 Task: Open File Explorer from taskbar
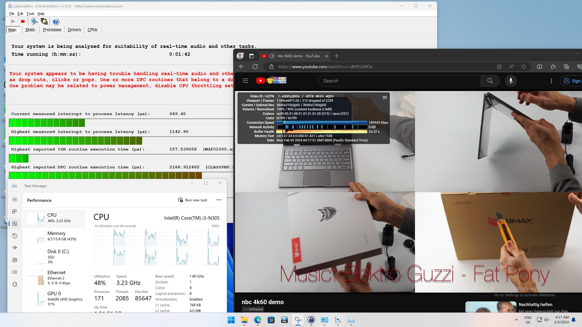244,320
